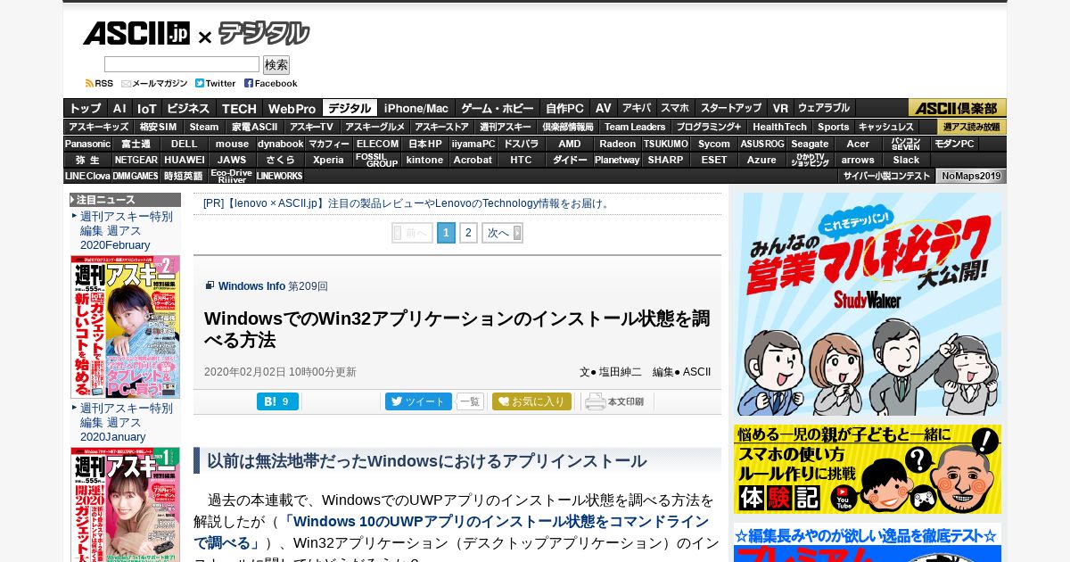Open the HealthTech sub-navigation link
The image size is (1070, 562).
(779, 127)
